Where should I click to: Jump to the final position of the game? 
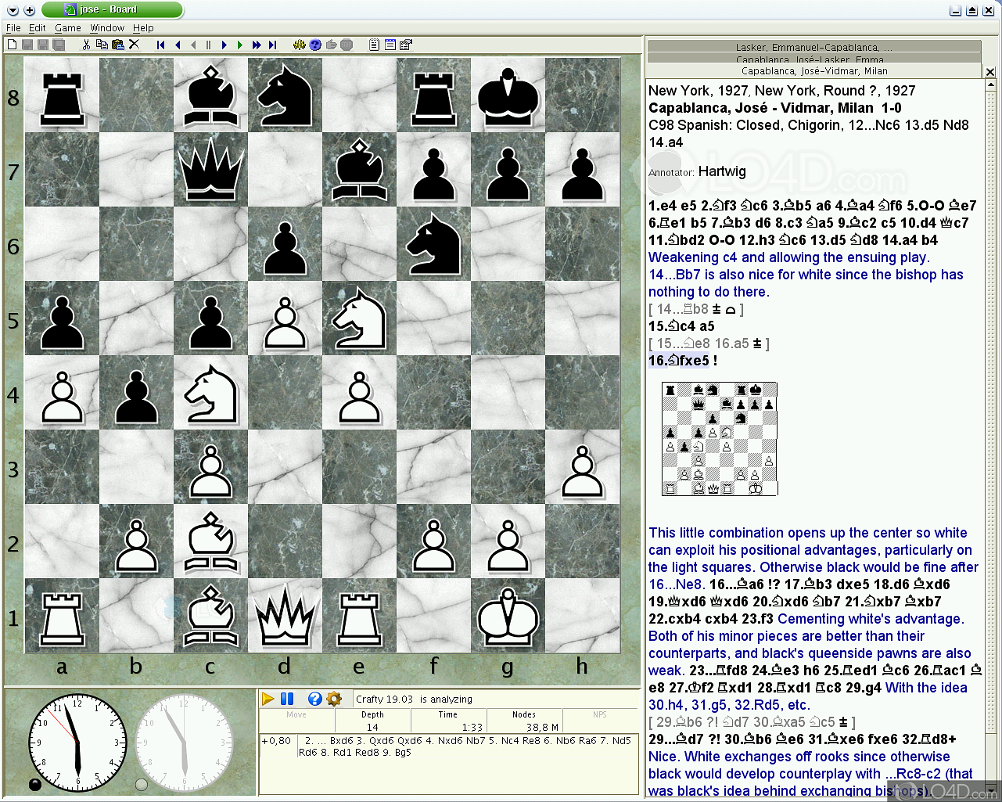272,45
